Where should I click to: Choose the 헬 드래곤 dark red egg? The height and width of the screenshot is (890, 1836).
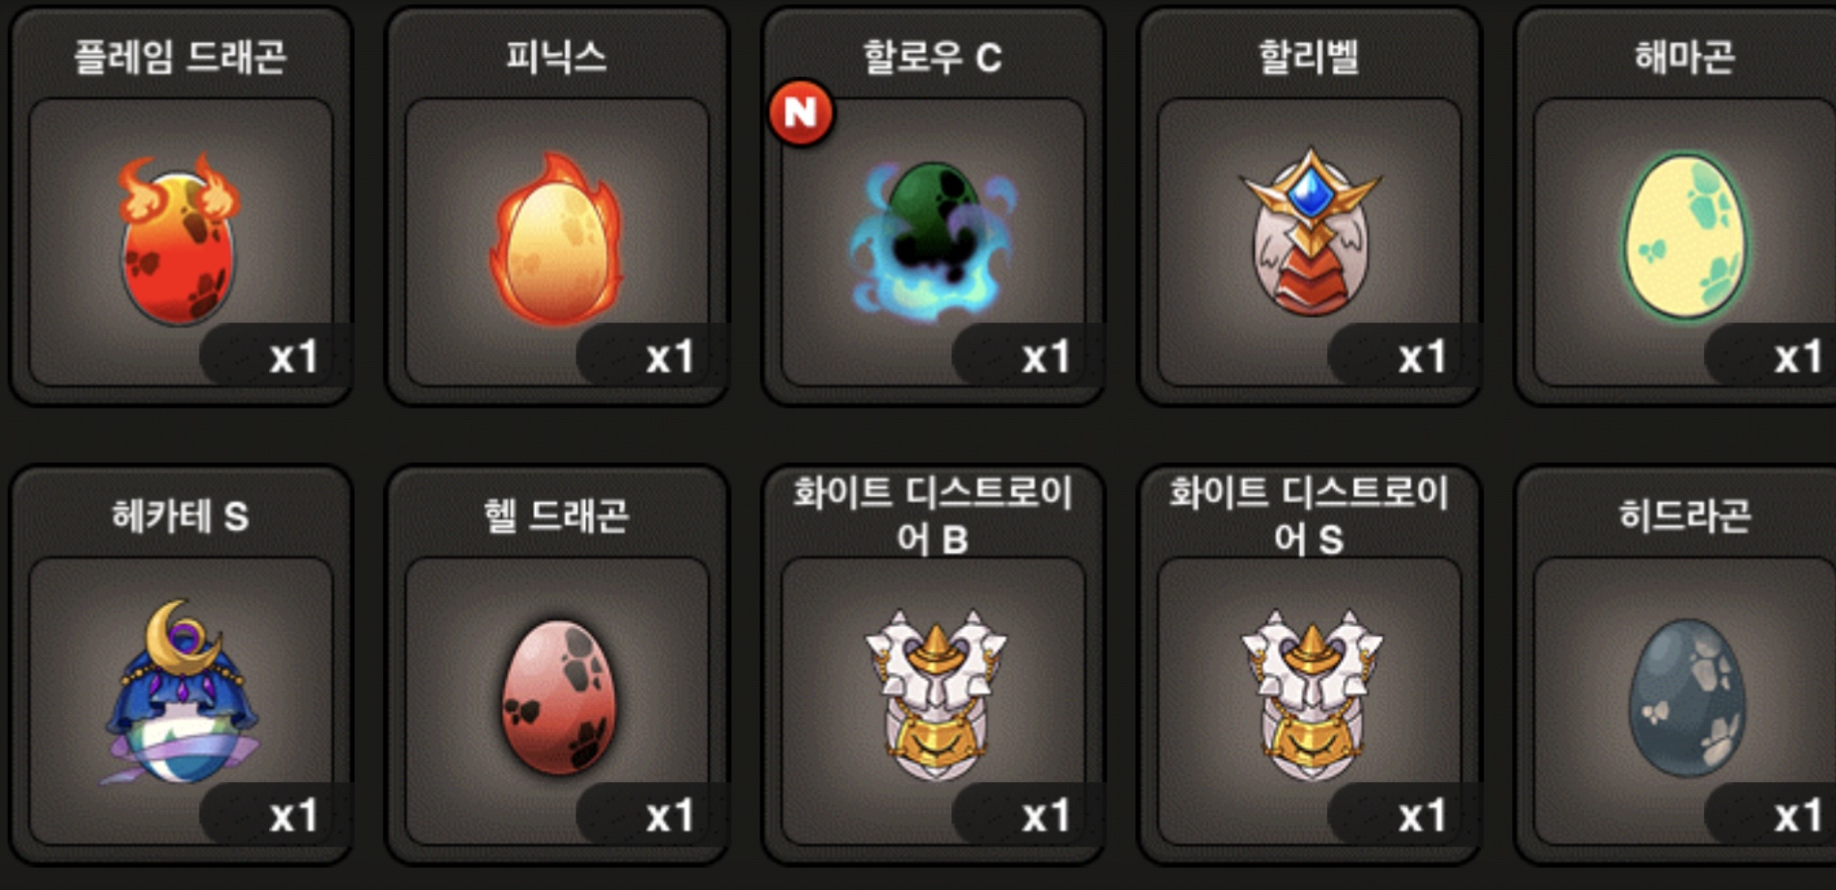(x=557, y=697)
